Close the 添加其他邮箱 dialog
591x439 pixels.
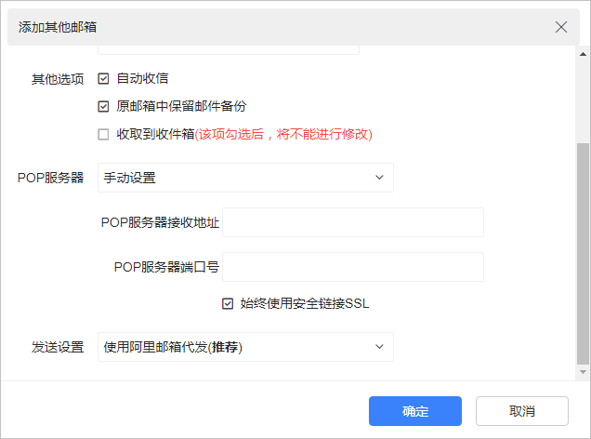[x=561, y=27]
